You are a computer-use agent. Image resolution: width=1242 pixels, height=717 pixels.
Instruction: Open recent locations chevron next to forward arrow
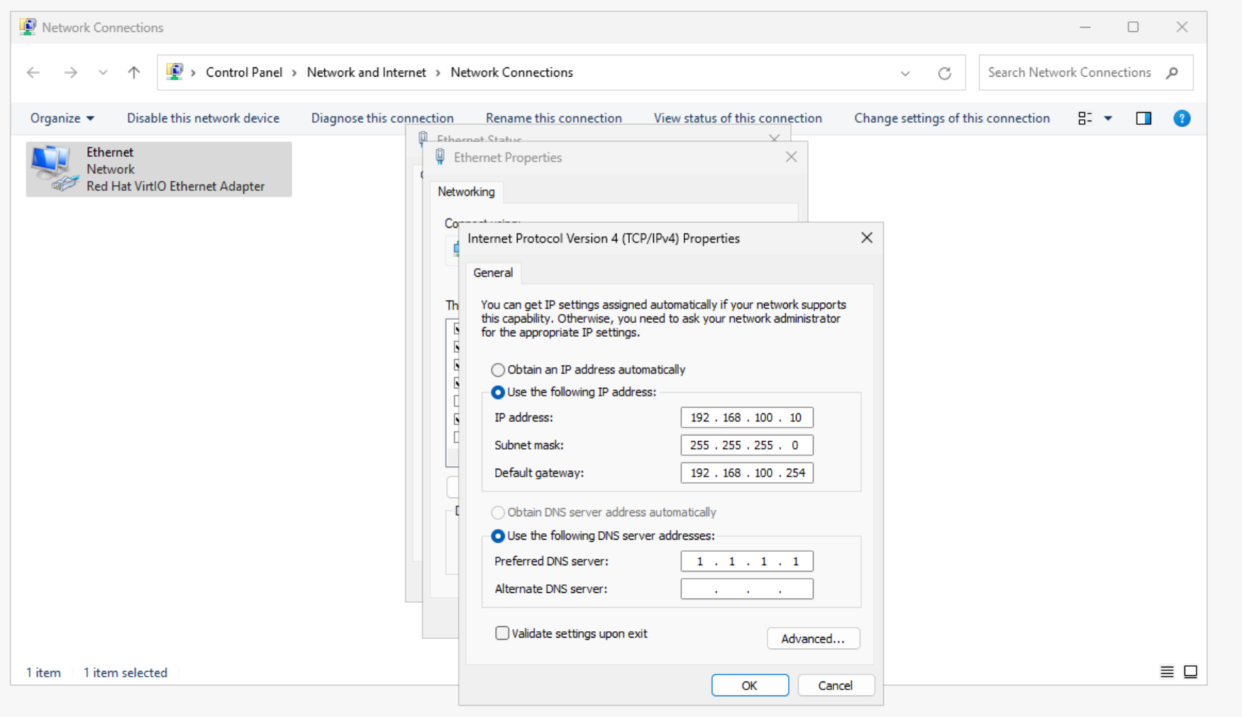tap(103, 72)
